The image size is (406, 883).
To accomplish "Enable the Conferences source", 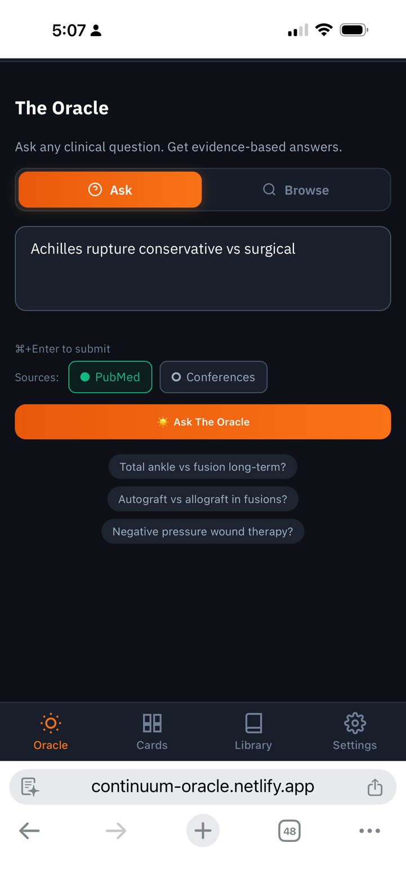I will [x=213, y=377].
